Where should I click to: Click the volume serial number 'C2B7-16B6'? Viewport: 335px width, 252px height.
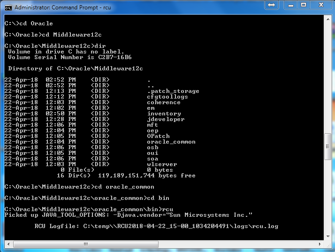click(x=115, y=57)
